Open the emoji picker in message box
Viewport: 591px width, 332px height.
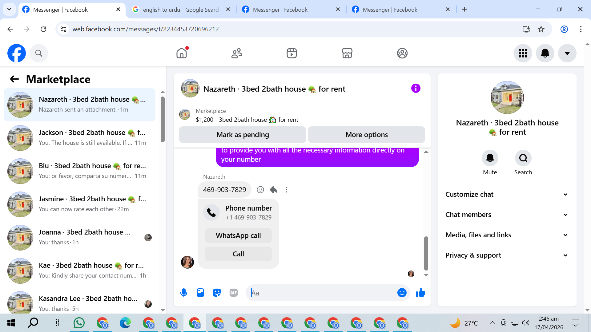(x=402, y=293)
